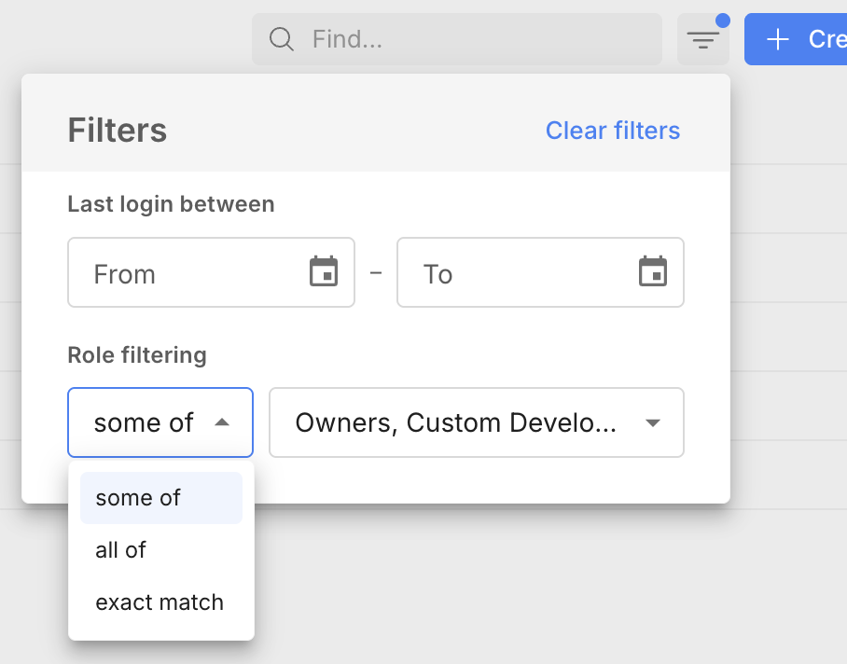Toggle the filter funnel icon button

tap(702, 39)
